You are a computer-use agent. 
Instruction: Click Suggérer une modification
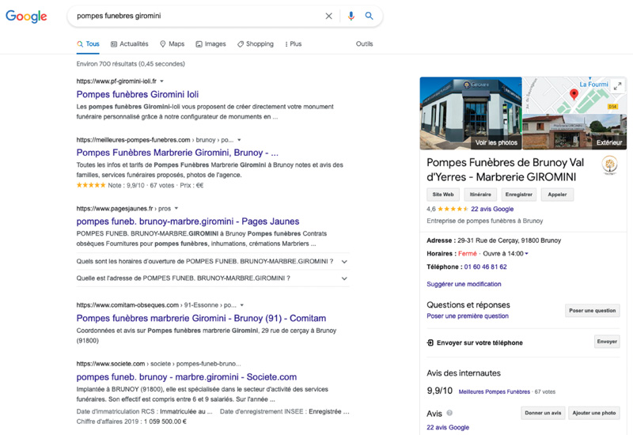tap(464, 284)
